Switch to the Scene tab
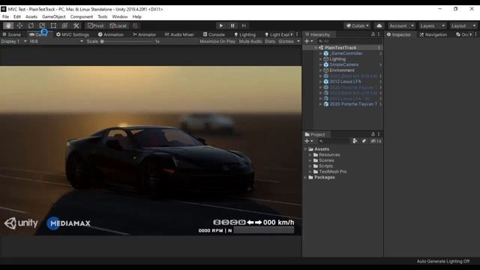480x270 pixels. 12,34
